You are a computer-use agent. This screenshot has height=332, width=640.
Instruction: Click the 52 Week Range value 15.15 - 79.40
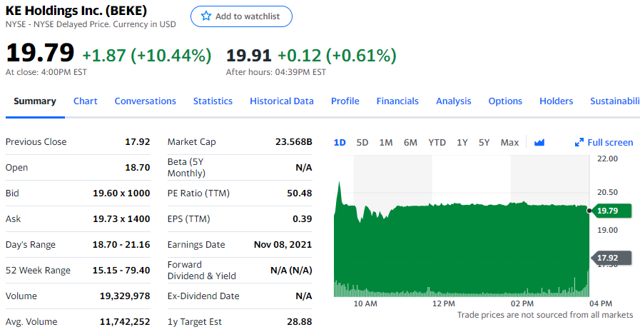(x=121, y=271)
